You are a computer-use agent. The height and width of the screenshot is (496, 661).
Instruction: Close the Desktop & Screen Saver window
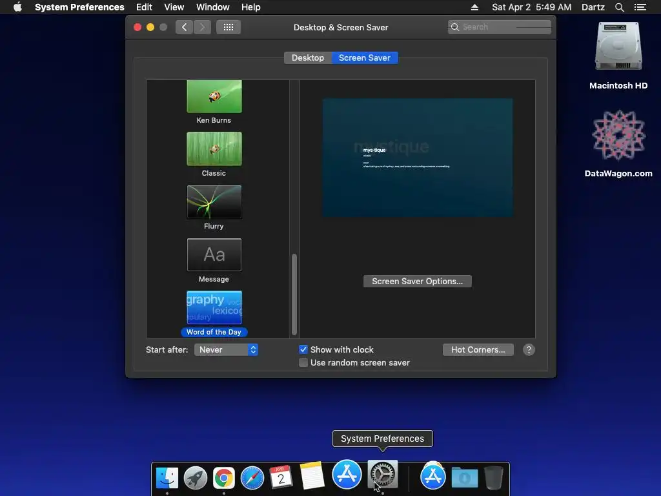point(137,27)
